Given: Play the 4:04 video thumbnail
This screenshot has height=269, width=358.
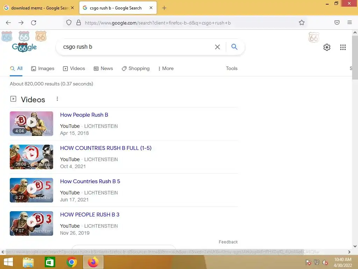Looking at the screenshot, I should point(31,124).
